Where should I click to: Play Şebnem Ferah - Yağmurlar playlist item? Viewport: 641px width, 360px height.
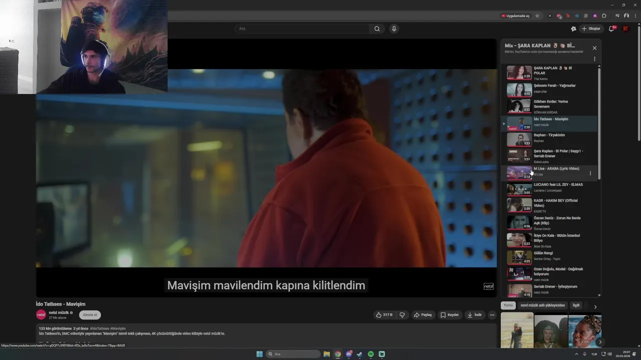point(549,89)
